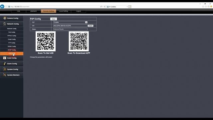
Task: Click the Camera Config monitor icon
Action: pos(5,18)
